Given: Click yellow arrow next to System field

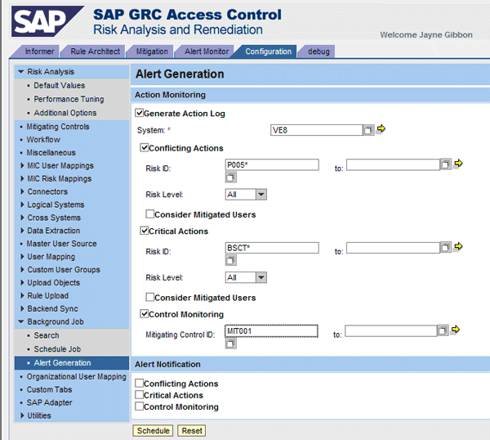Looking at the screenshot, I should 381,129.
